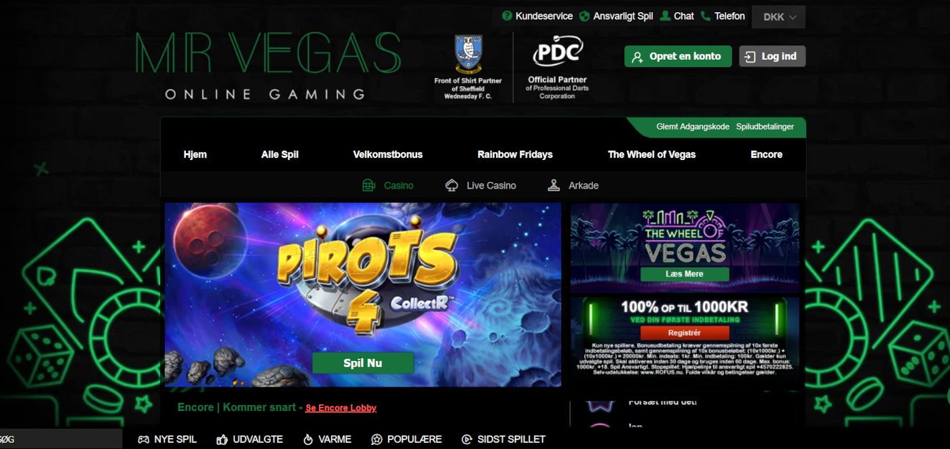The height and width of the screenshot is (449, 950).
Task: Expand the DKK currency dropdown
Action: (x=778, y=17)
